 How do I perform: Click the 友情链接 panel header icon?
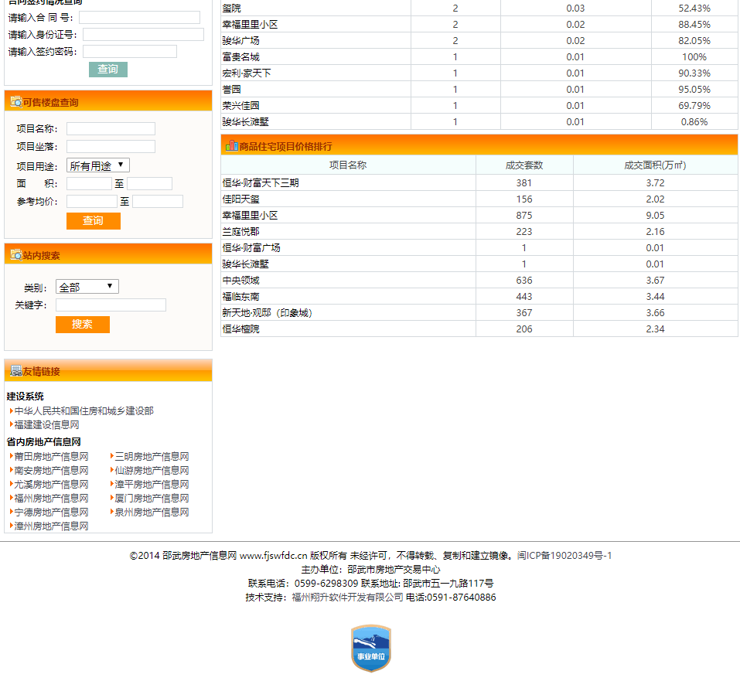click(x=15, y=371)
